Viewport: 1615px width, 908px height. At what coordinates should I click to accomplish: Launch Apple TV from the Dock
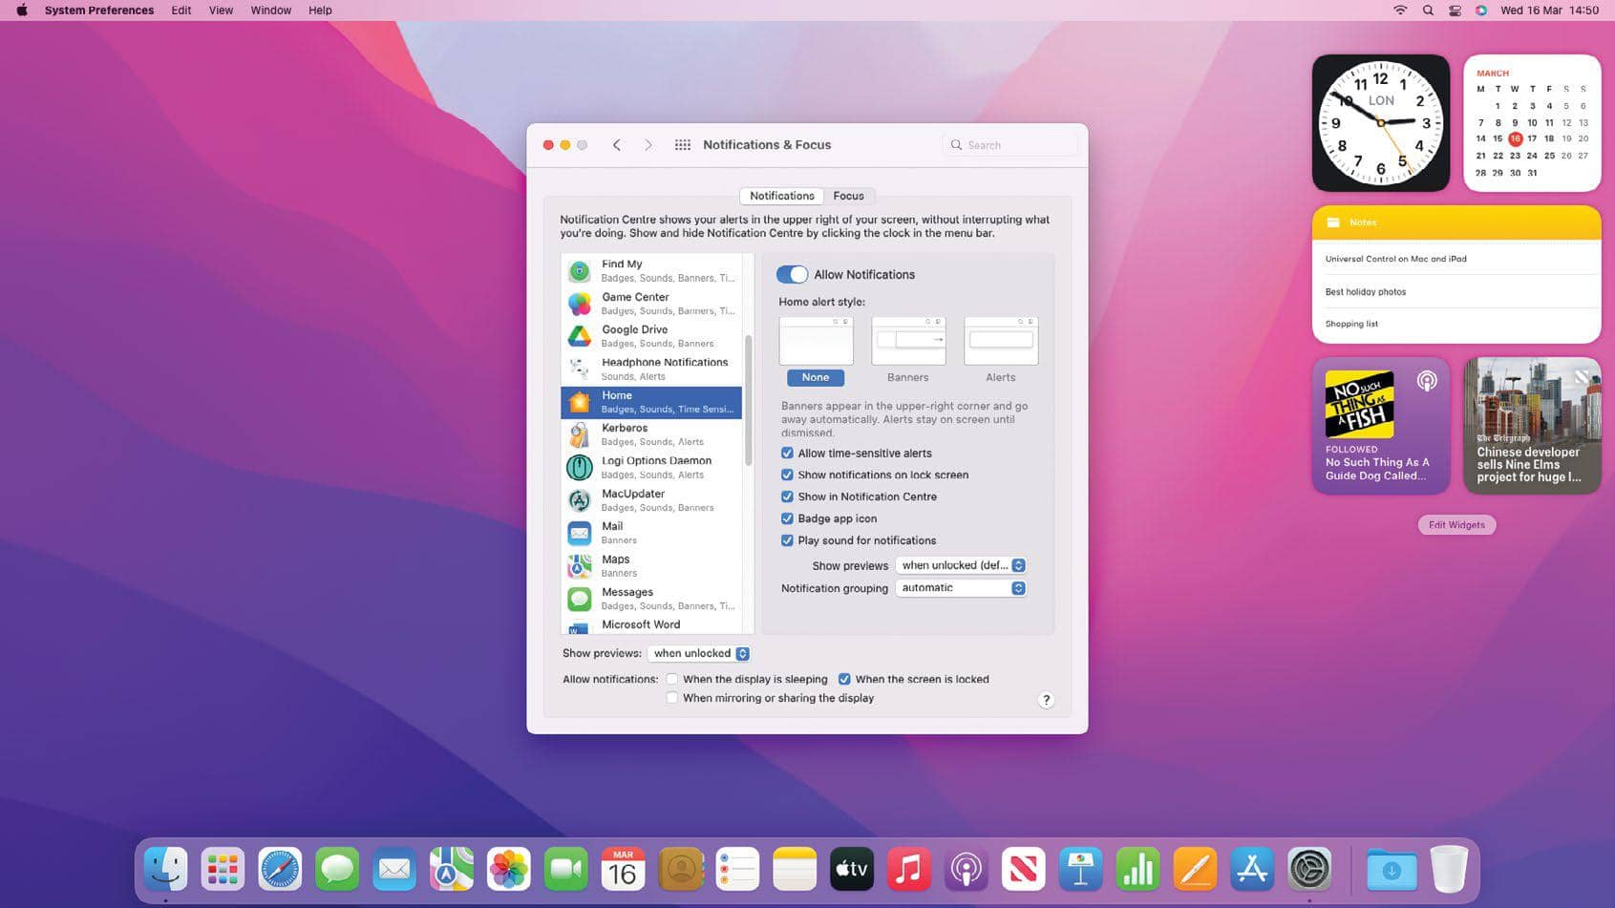[852, 869]
